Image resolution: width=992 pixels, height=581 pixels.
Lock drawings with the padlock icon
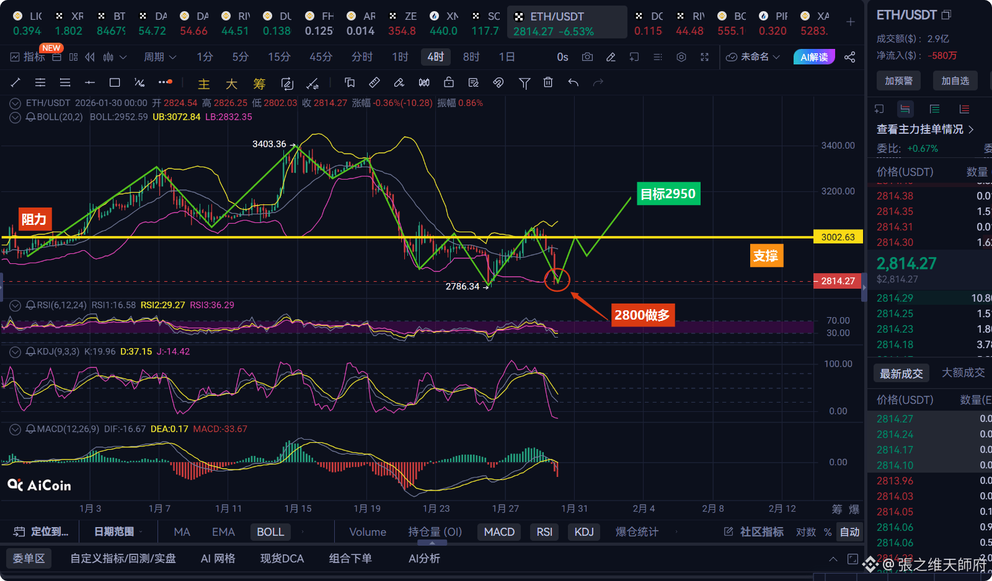pos(449,82)
